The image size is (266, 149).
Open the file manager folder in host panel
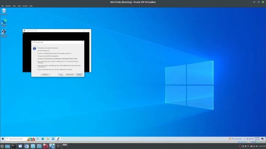point(39,146)
